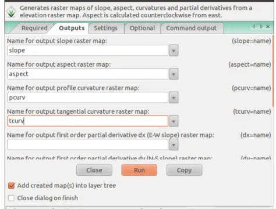Expand the tangential curvature map dropdown
This screenshot has height=209, width=276.
tap(174, 121)
